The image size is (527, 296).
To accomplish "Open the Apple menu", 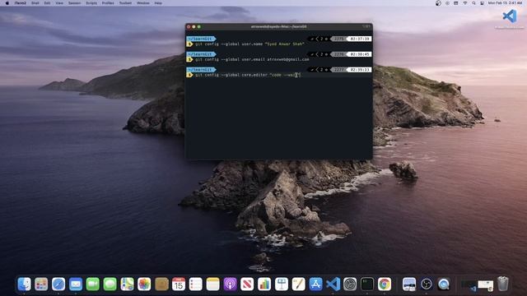I will click(7, 3).
